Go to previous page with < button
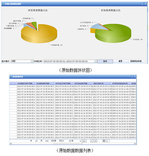The image size is (149, 156). click(x=92, y=141)
